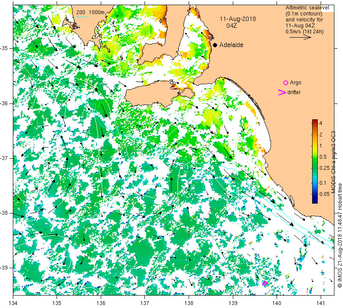Click the magenta drifter legend symbol
Screen dimensions: 343x308
(282, 92)
